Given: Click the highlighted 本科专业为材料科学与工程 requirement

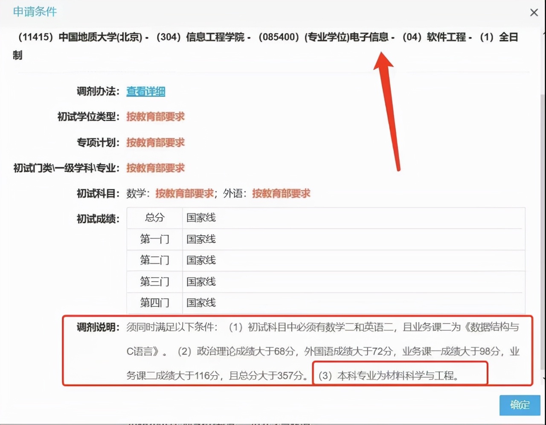Looking at the screenshot, I should [x=400, y=373].
